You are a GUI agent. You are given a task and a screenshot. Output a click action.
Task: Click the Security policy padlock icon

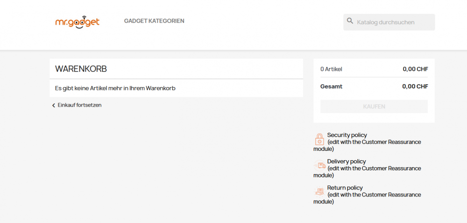pyautogui.click(x=319, y=139)
